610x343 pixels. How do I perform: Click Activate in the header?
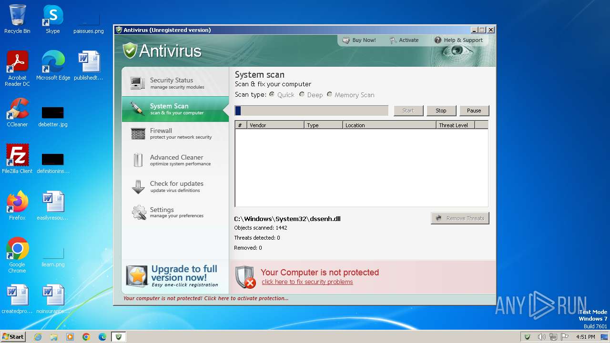coord(404,40)
